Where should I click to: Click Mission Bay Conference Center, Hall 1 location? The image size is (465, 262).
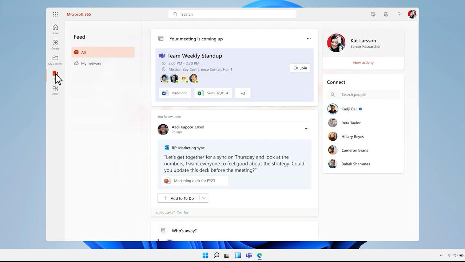[200, 69]
